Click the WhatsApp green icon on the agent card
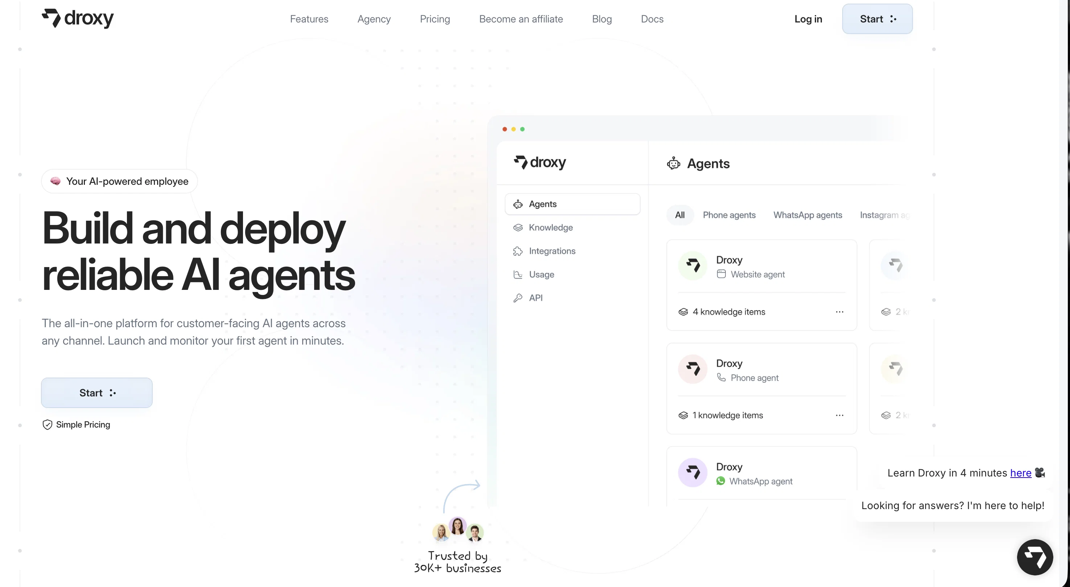 (x=721, y=481)
